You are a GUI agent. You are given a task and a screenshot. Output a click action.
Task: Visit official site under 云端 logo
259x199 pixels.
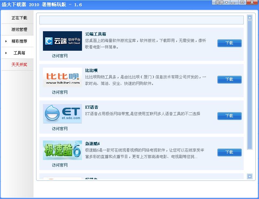pos(60,56)
